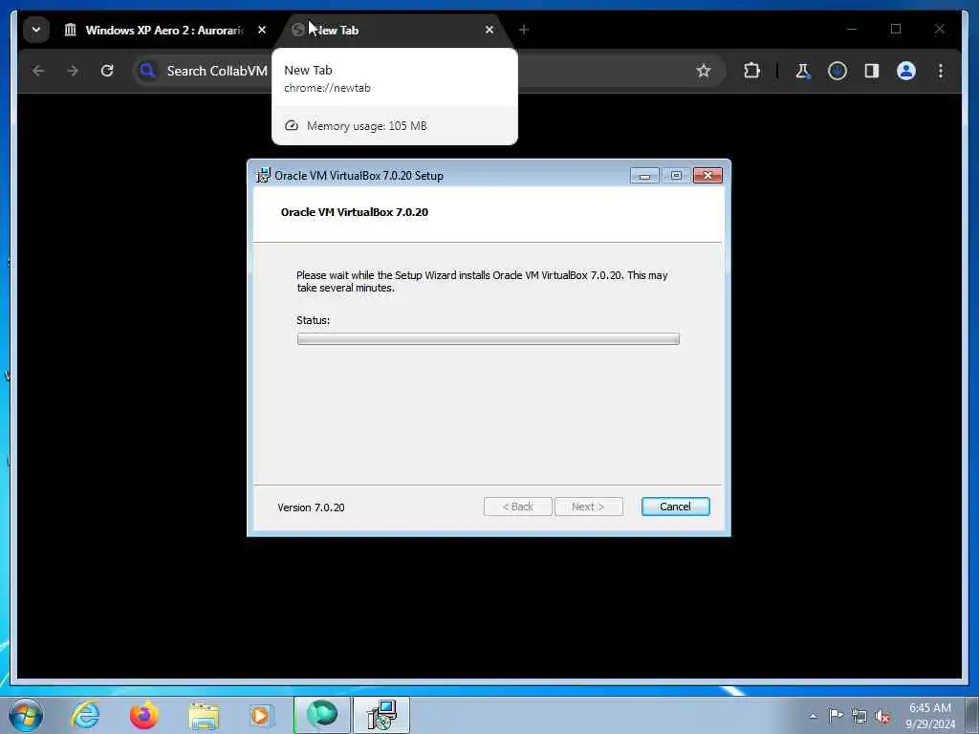Maximize the browser window

click(x=896, y=29)
